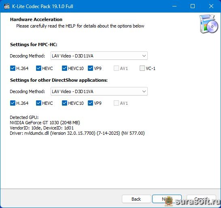Minimize the K-Lite Codec Pack window
The height and width of the screenshot is (208, 221).
tap(174, 6)
